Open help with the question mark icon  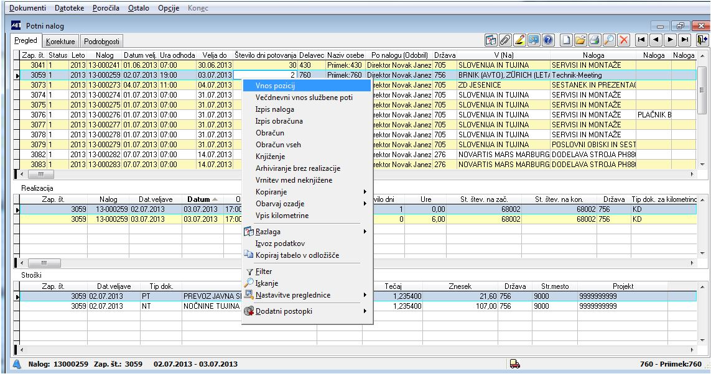coord(548,40)
